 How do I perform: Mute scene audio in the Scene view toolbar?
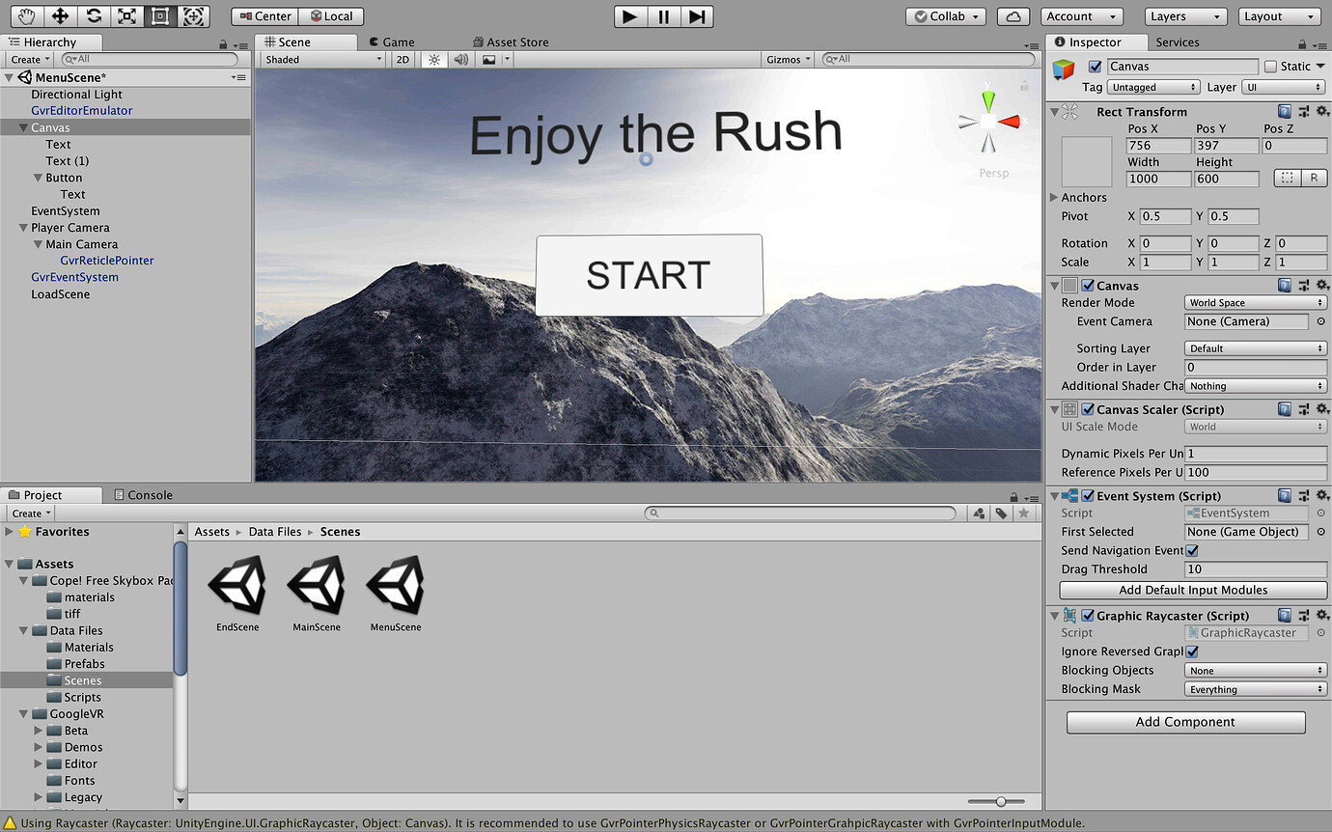(x=460, y=59)
